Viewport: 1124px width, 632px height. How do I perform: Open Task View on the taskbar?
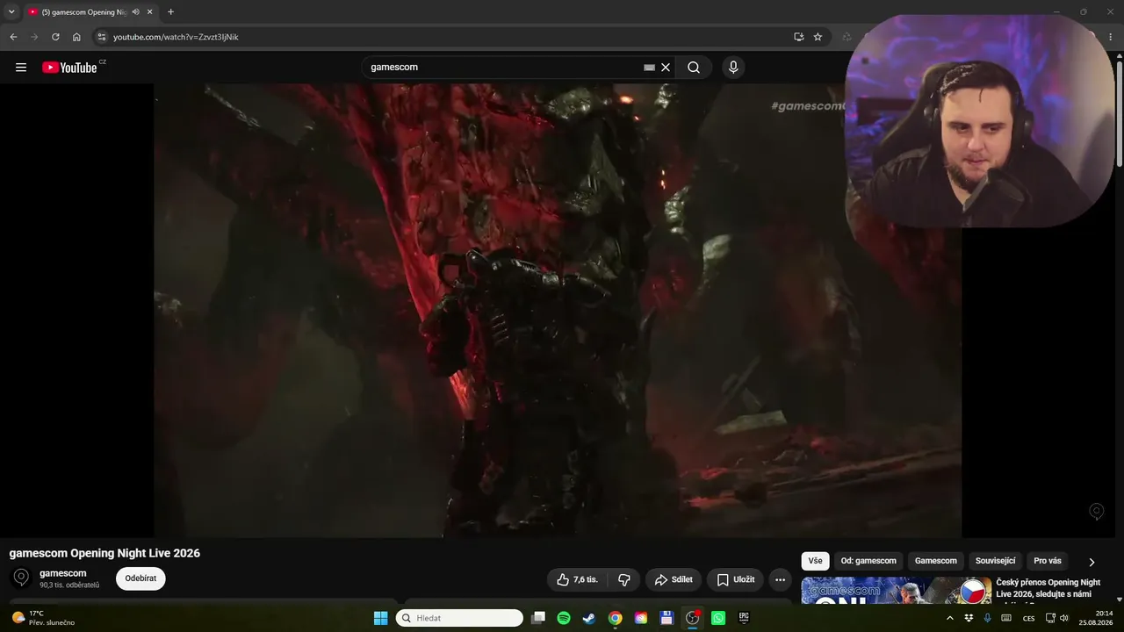[538, 618]
